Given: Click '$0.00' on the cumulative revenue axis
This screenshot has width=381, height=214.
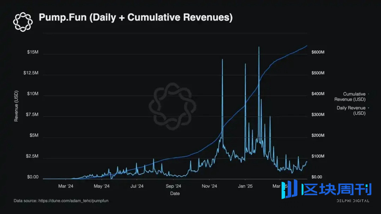Looking at the screenshot, I should 317,177.
